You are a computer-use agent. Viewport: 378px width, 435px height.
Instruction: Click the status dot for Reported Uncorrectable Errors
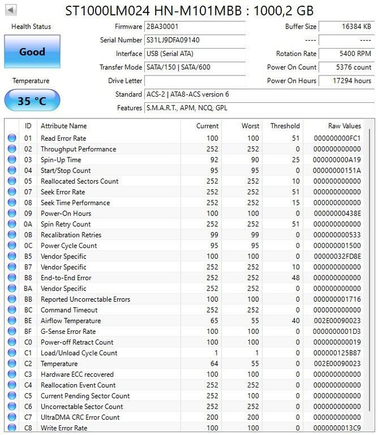pyautogui.click(x=12, y=299)
